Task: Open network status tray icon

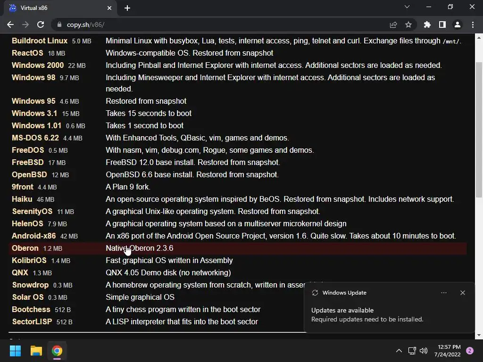Action: coord(412,351)
